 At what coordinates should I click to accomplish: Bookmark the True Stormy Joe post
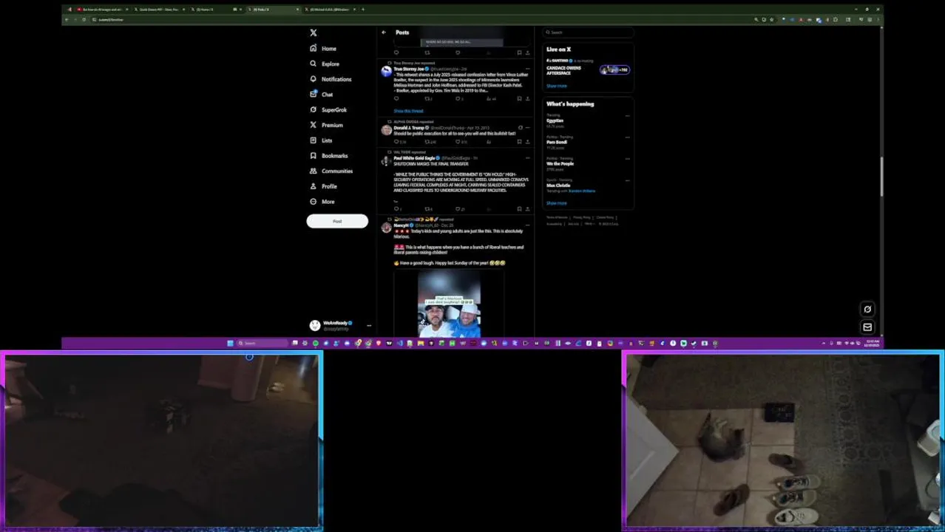point(519,98)
